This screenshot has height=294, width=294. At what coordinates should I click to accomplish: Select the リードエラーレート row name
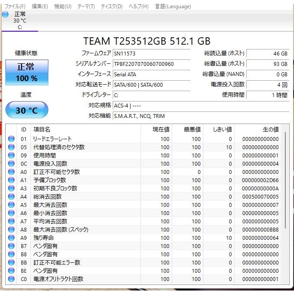click(x=52, y=139)
